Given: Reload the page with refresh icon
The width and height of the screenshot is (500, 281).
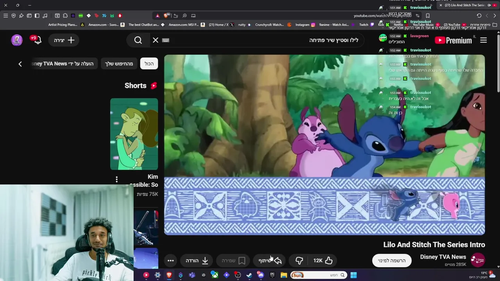Looking at the screenshot, I should [x=479, y=16].
